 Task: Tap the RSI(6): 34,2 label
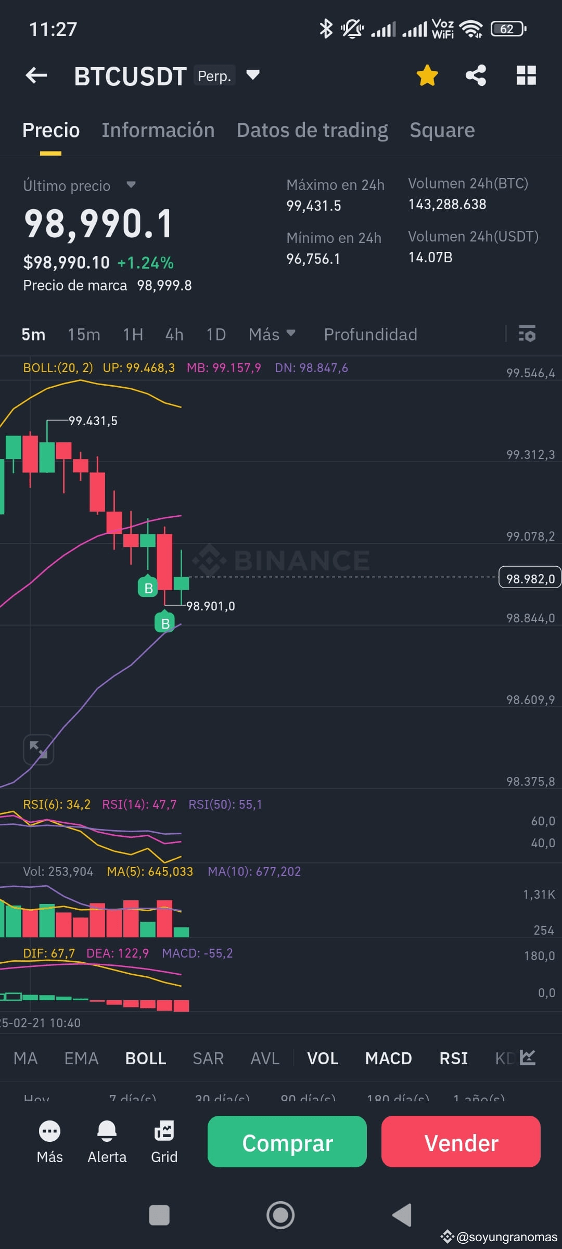click(57, 805)
